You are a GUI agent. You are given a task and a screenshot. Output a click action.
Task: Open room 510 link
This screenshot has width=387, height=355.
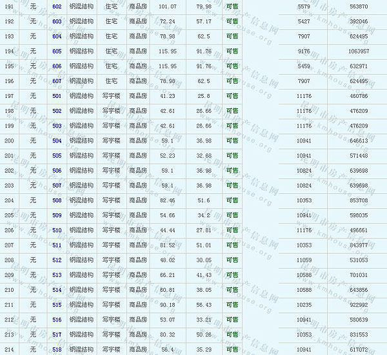[57, 230]
